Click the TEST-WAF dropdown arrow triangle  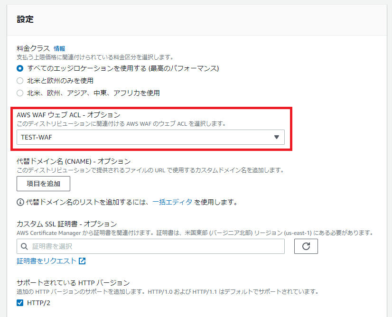(x=277, y=137)
